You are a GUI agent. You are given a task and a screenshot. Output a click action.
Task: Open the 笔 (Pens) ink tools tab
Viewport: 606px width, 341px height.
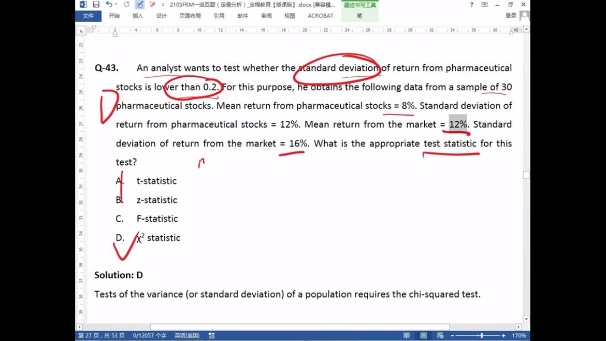pos(359,16)
